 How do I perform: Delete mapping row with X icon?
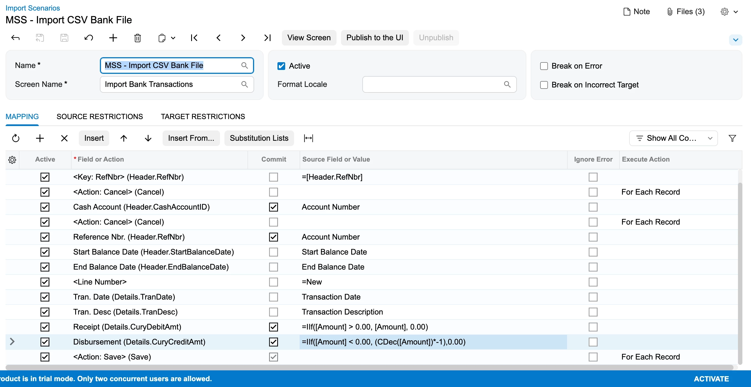(64, 138)
